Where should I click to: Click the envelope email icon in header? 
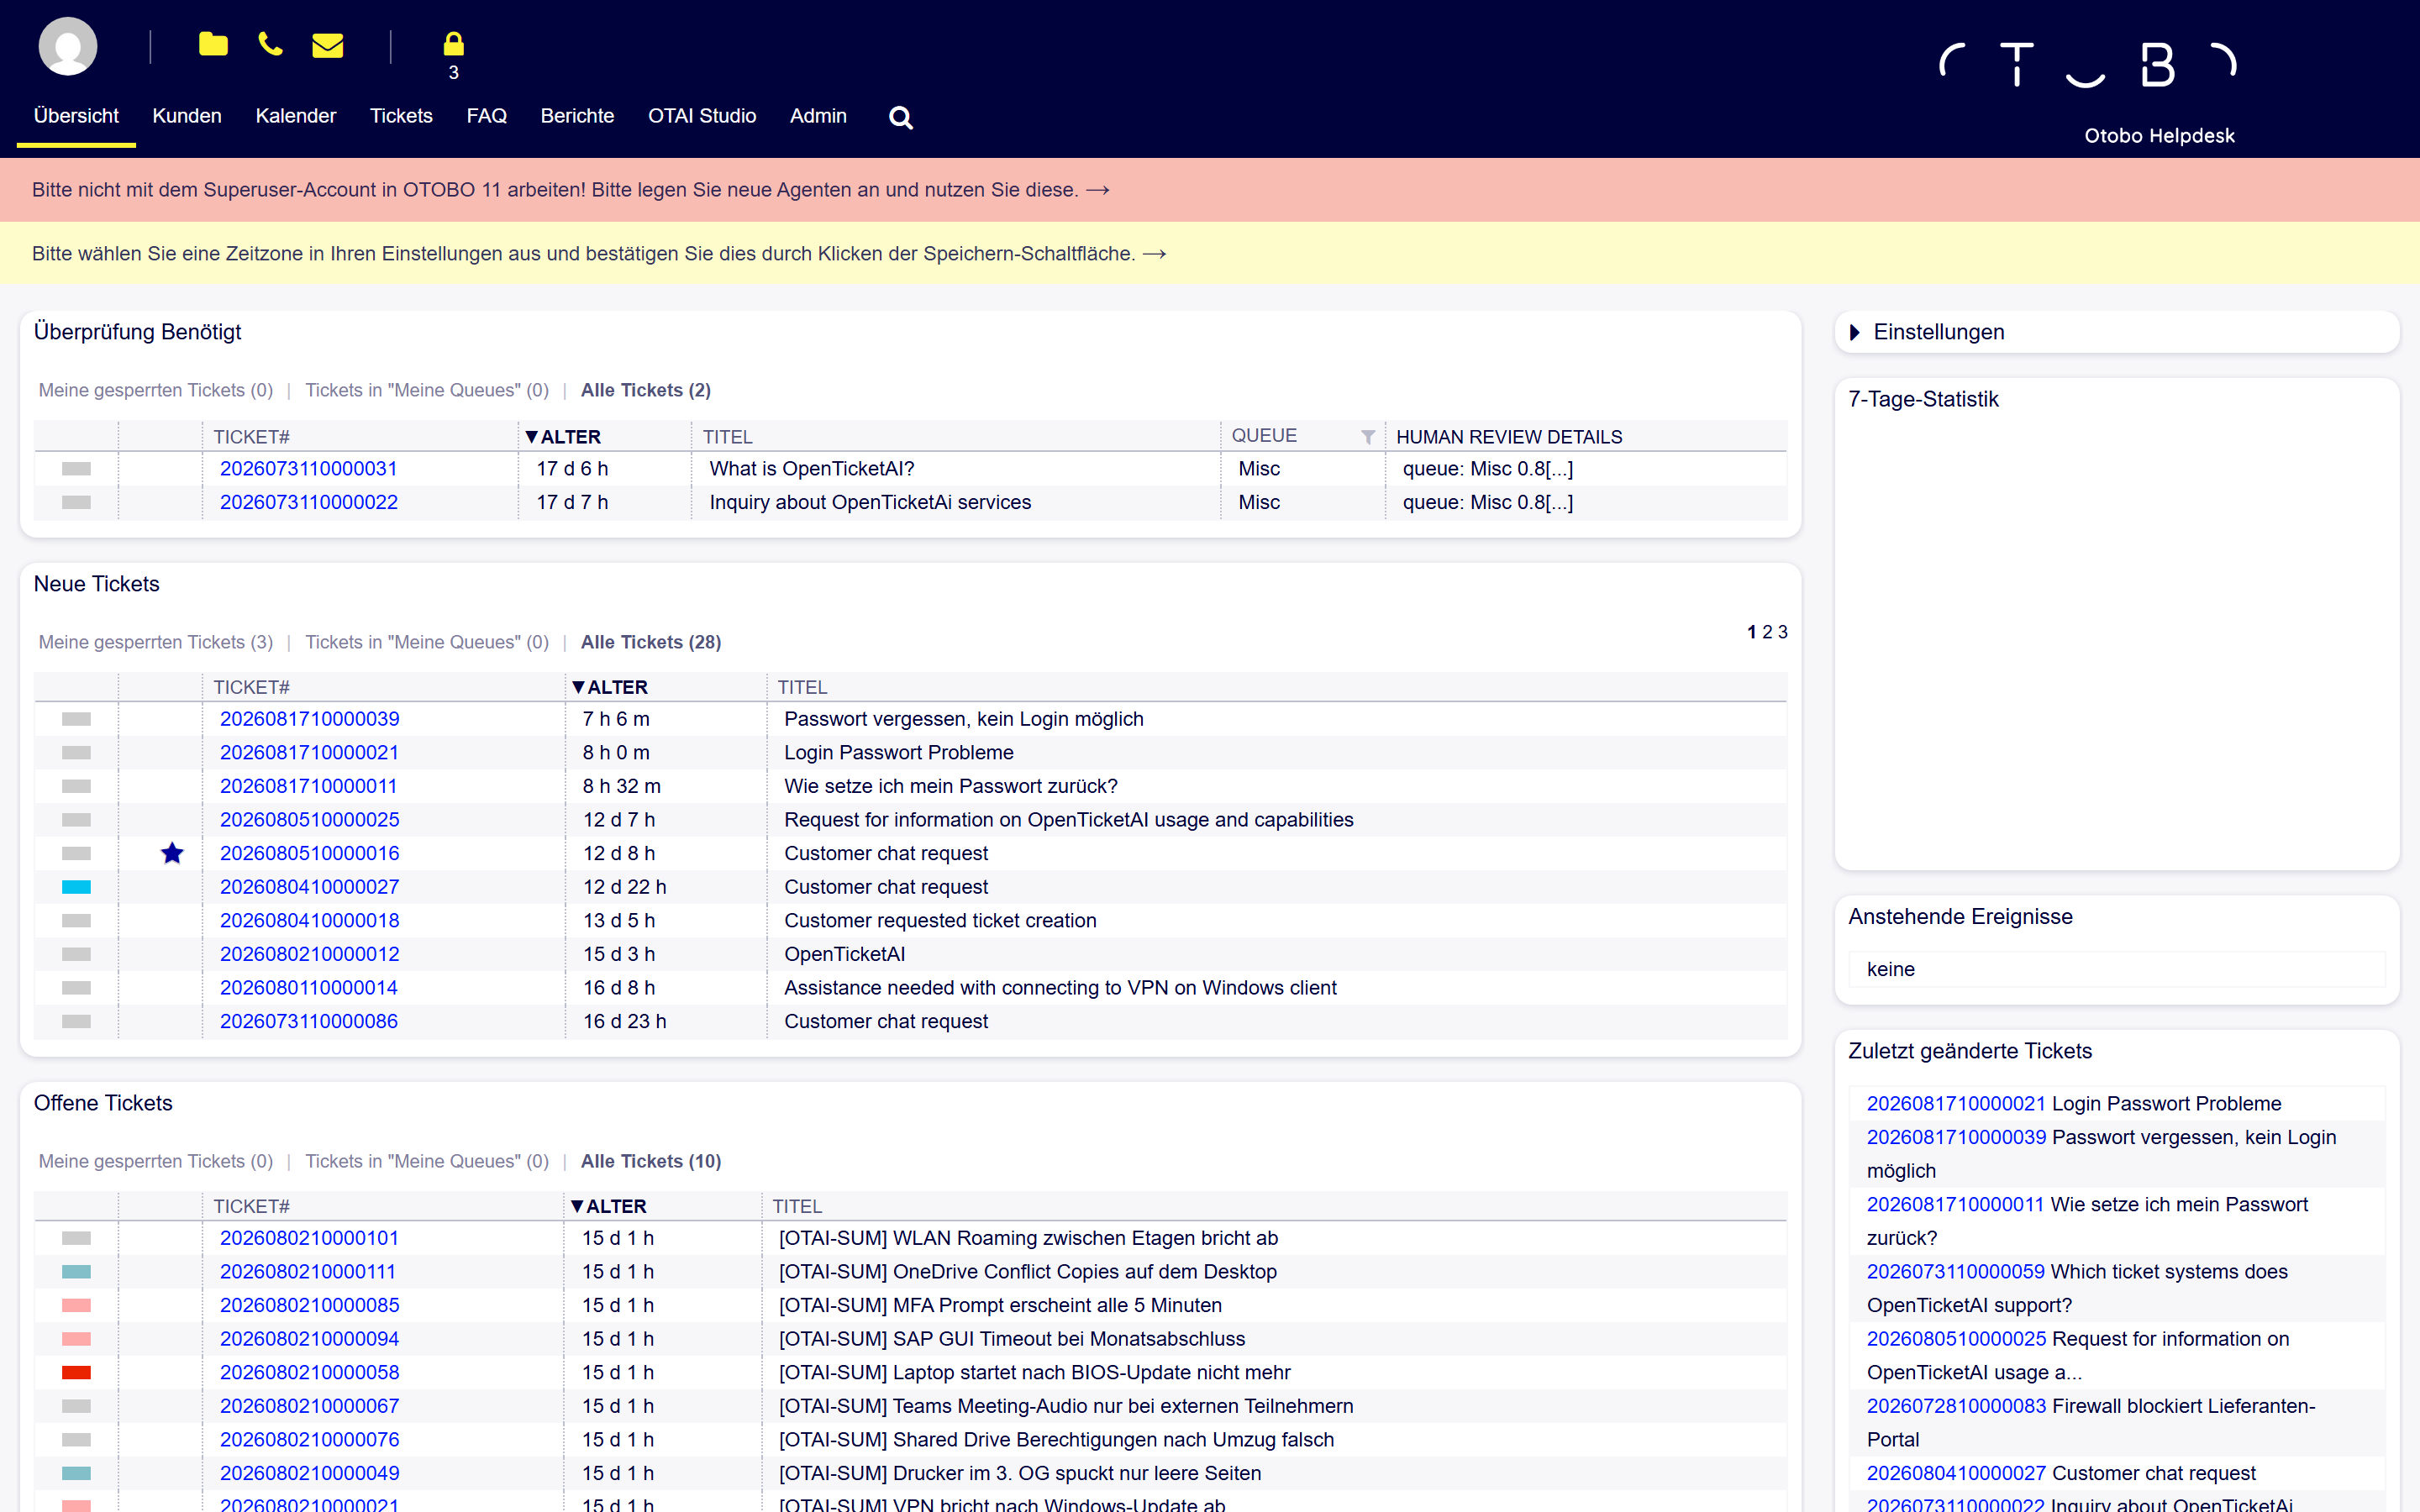pos(328,45)
